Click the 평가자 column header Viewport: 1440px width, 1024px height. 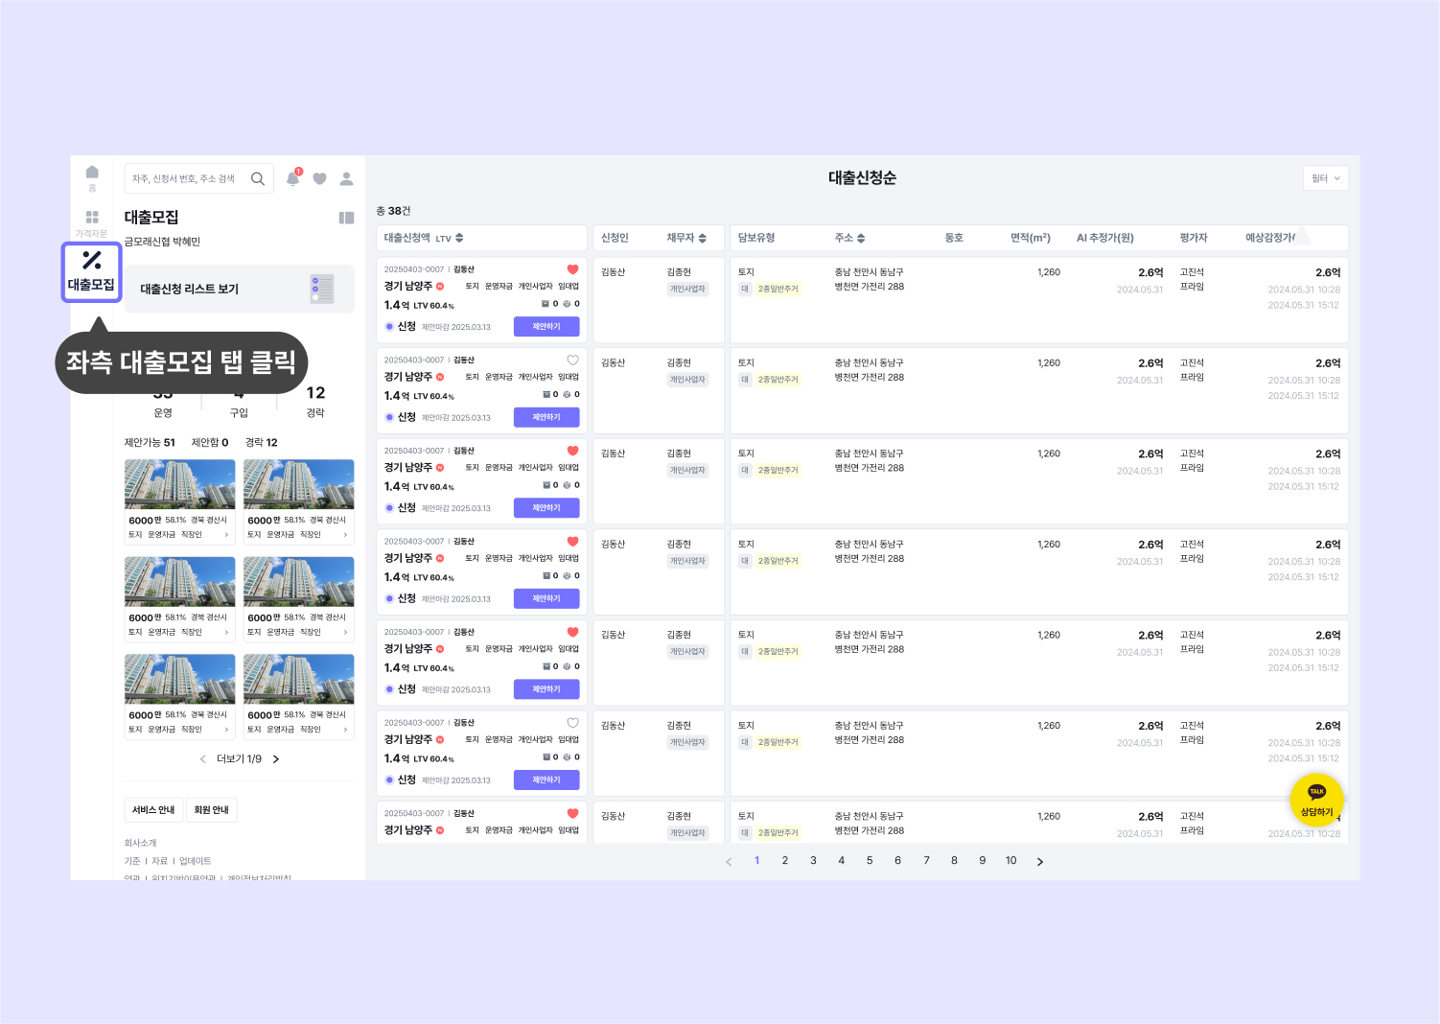point(1194,238)
